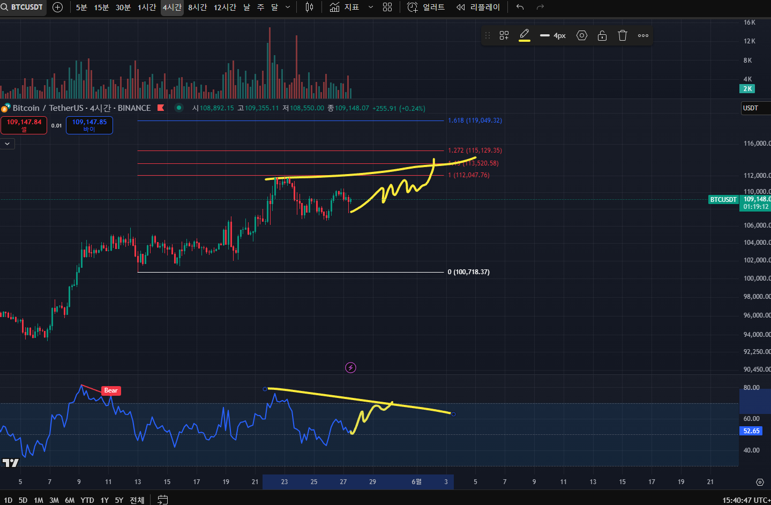Switch to the 15분 timeframe

tap(101, 7)
